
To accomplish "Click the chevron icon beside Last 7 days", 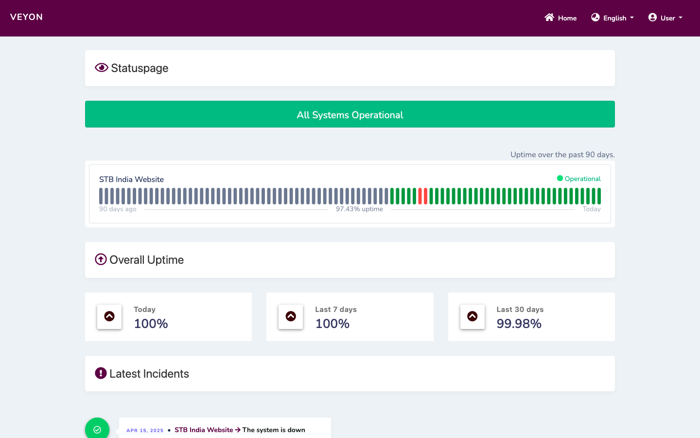I will [291, 316].
